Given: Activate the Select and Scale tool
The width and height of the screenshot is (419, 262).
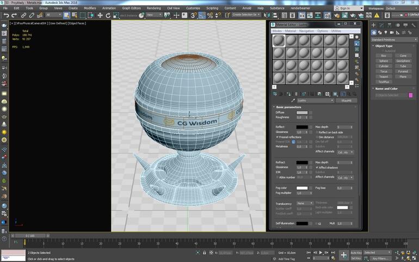Looking at the screenshot, I should (x=116, y=15).
